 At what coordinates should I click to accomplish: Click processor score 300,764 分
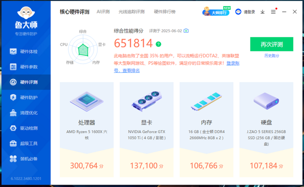(86, 166)
